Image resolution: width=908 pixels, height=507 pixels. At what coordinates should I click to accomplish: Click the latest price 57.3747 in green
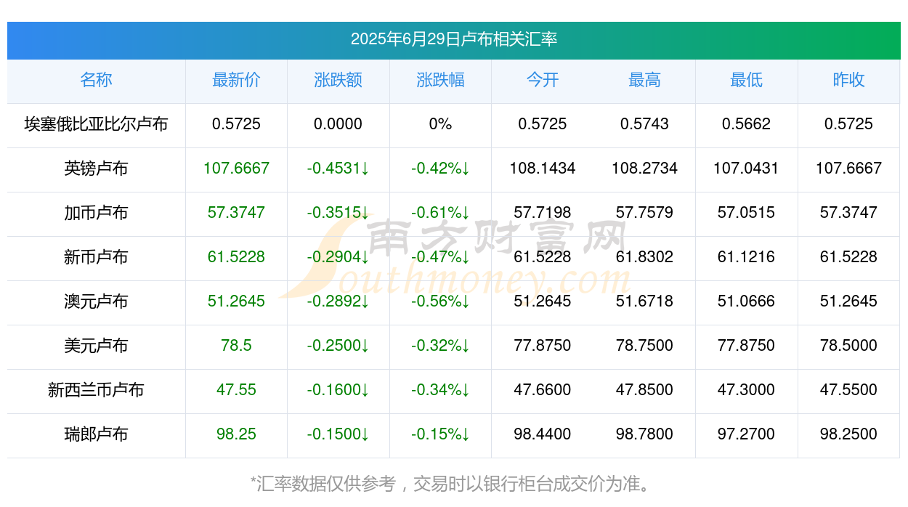coord(236,213)
